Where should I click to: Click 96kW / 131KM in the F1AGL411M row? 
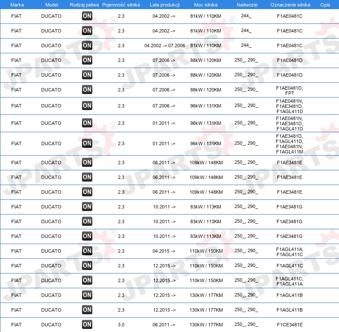point(205,143)
